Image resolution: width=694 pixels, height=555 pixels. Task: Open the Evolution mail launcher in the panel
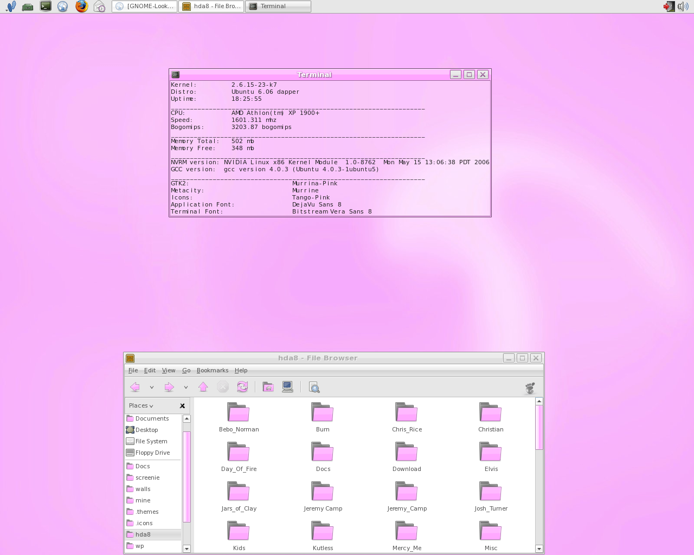click(x=99, y=7)
